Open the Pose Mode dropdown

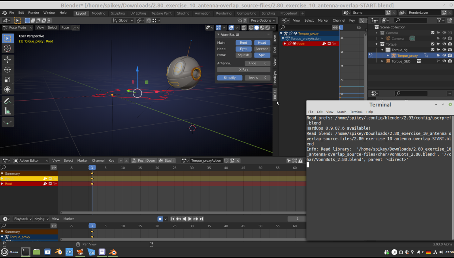[18, 28]
